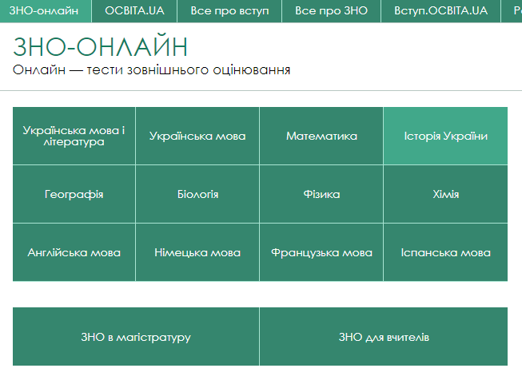
Task: Select the Українська мова subject tile
Action: (197, 136)
